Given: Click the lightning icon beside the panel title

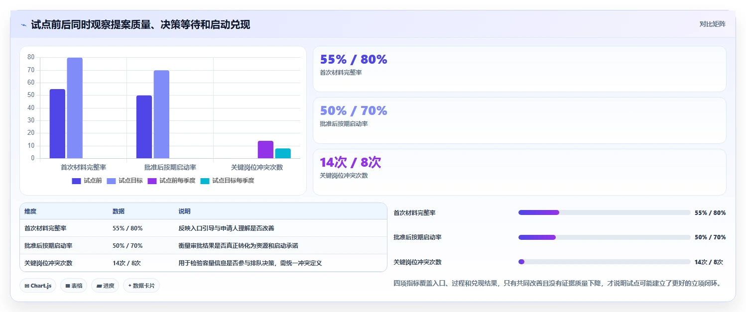Looking at the screenshot, I should 23,24.
